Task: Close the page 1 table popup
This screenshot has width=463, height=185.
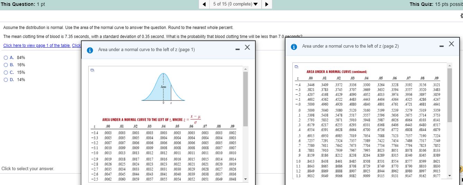Action: click(247, 48)
